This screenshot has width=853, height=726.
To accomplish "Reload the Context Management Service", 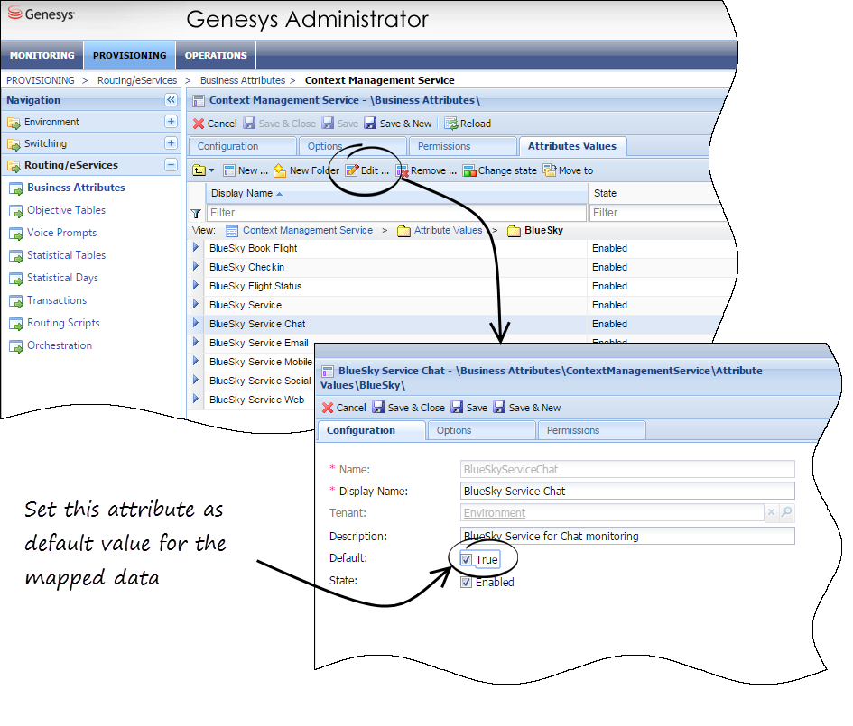I will 468,124.
